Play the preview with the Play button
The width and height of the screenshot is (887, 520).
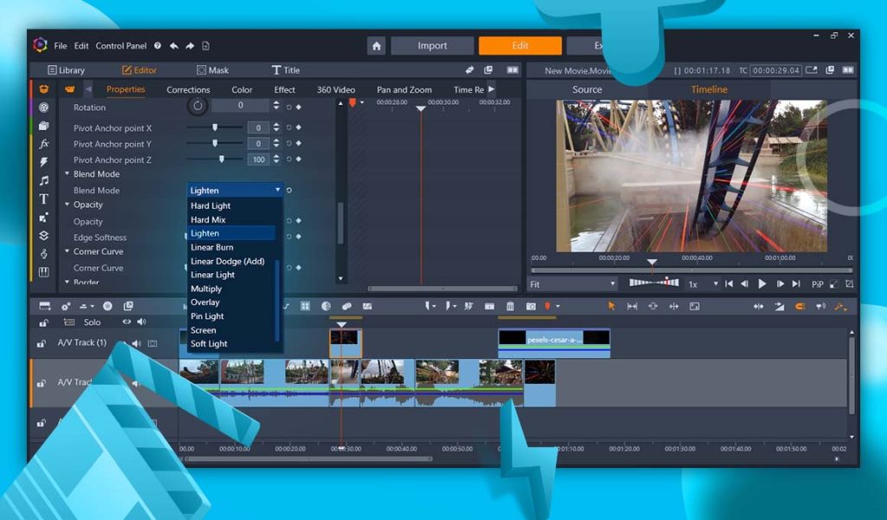coord(762,284)
